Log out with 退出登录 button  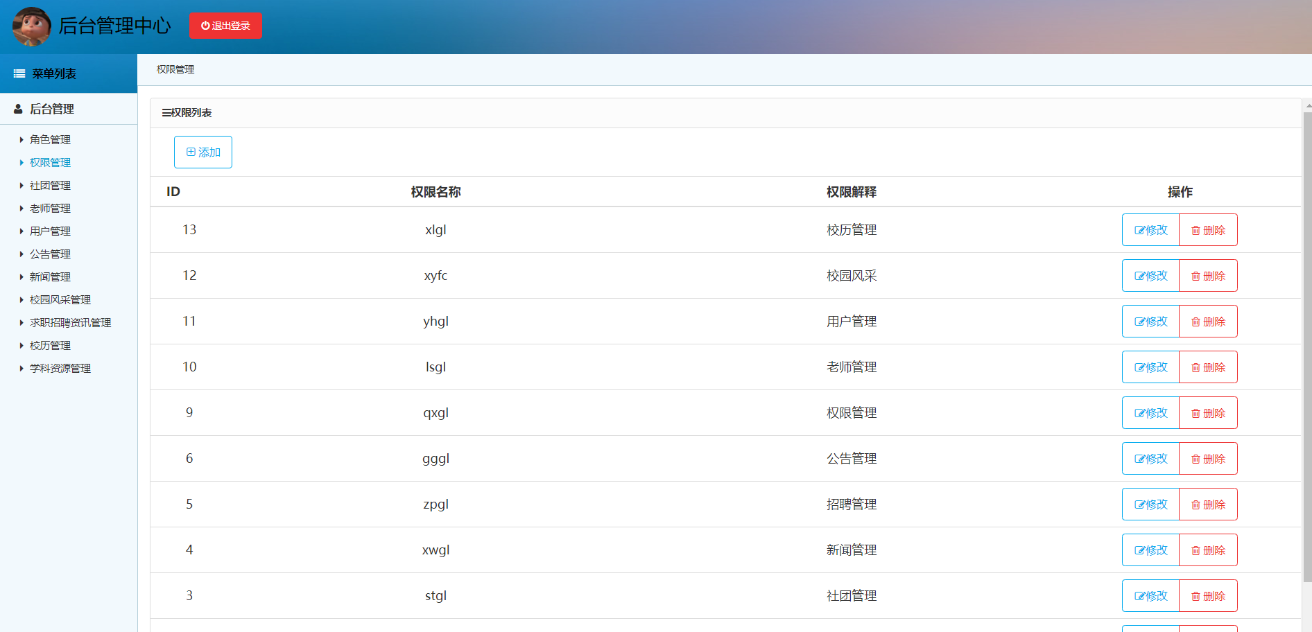(225, 26)
